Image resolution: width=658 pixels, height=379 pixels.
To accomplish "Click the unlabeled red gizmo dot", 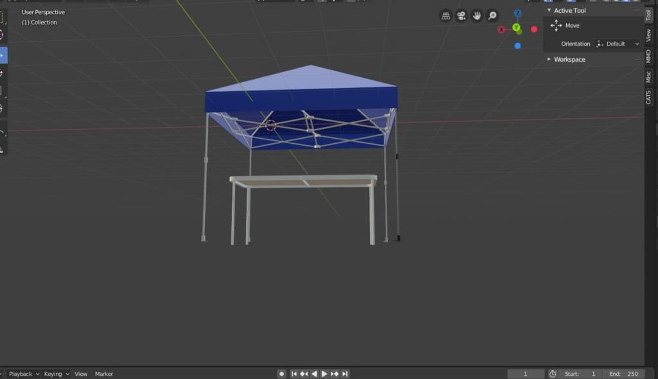I will [x=534, y=30].
